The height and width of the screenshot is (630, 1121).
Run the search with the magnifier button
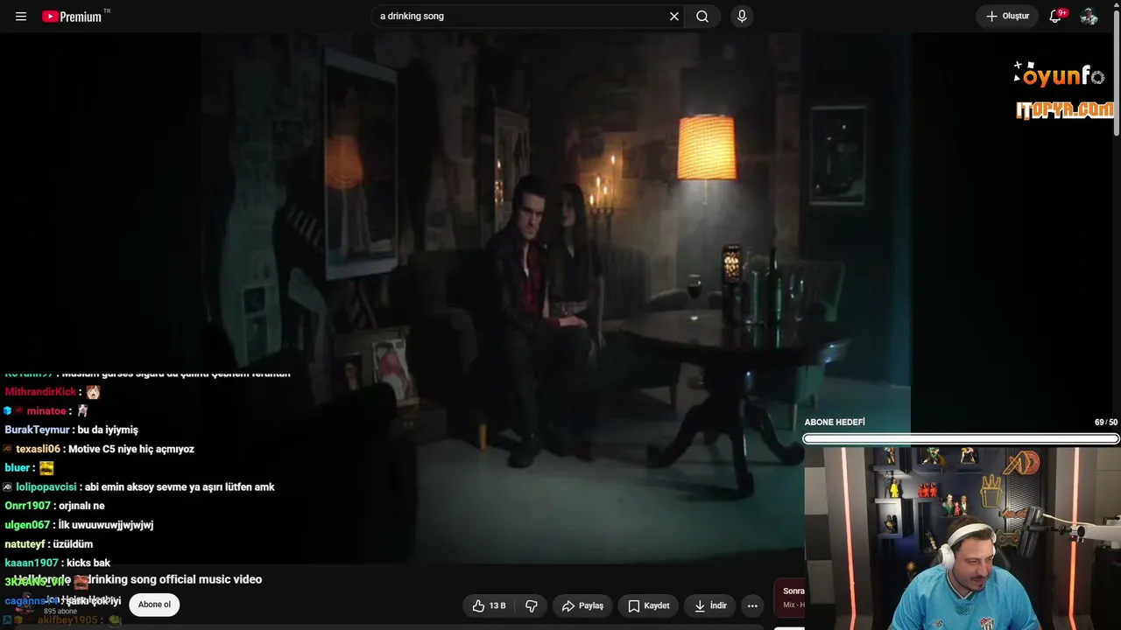click(x=702, y=17)
